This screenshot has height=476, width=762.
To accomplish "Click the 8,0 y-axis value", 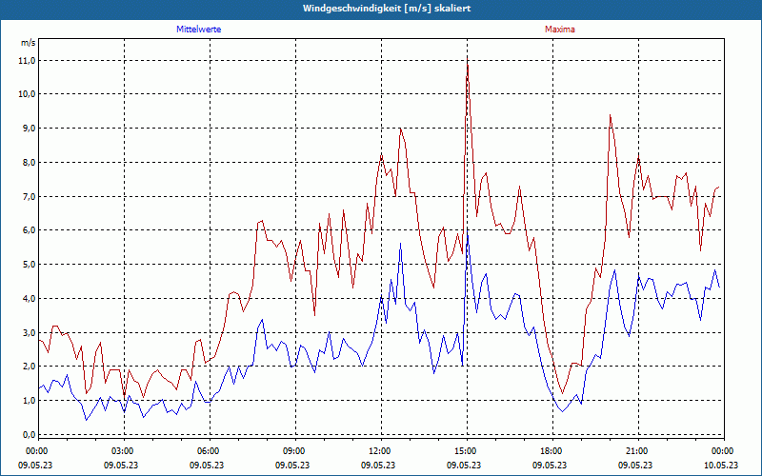I will point(30,162).
